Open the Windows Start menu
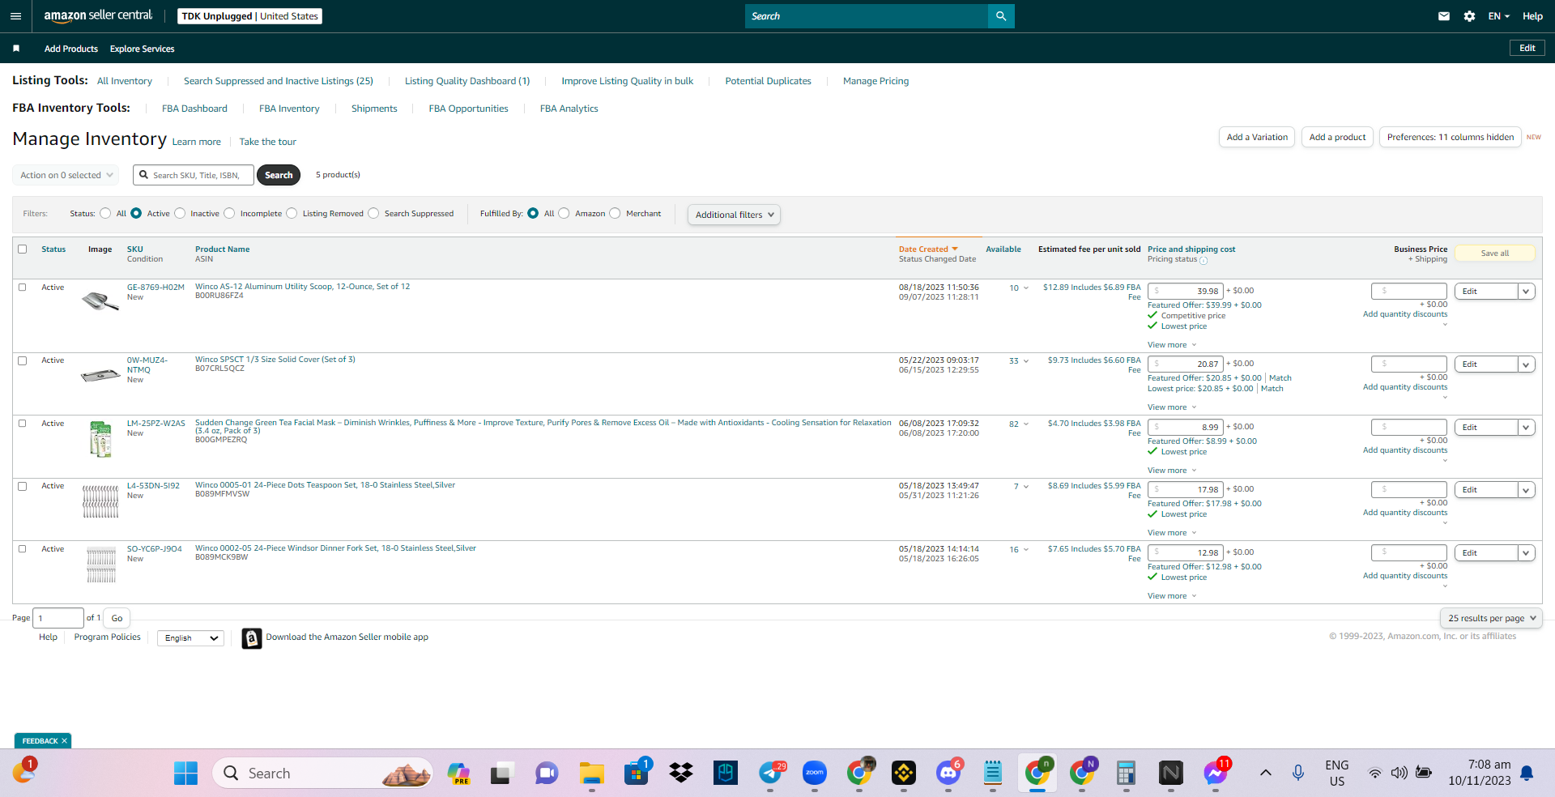The width and height of the screenshot is (1555, 797). [185, 774]
